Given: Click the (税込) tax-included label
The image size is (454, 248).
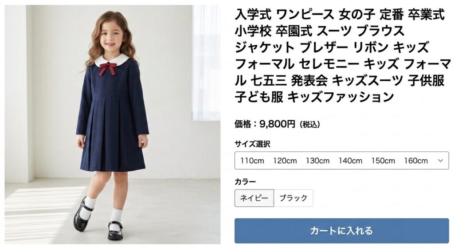Looking at the screenshot, I should (310, 125).
